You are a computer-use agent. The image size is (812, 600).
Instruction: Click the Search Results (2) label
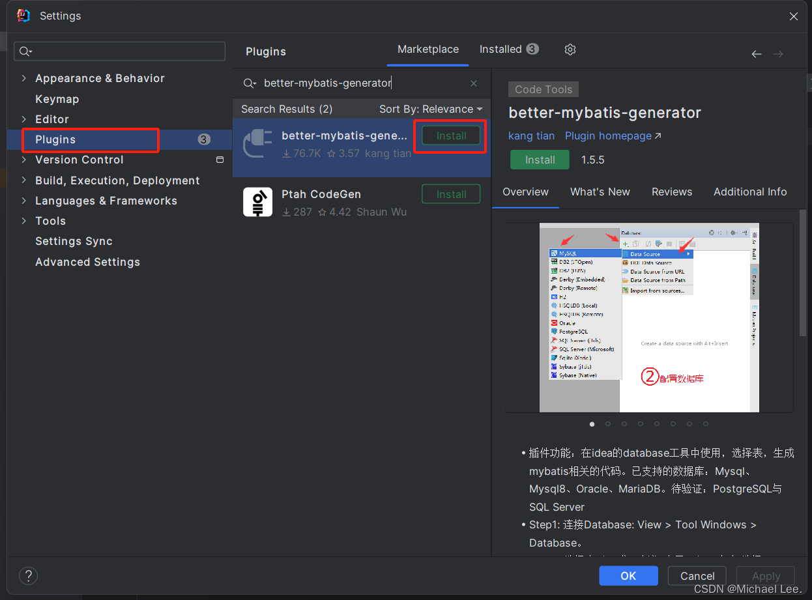pyautogui.click(x=287, y=109)
